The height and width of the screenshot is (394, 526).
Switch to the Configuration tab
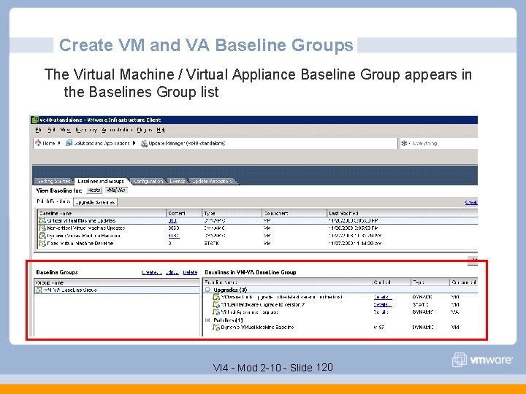pyautogui.click(x=148, y=181)
